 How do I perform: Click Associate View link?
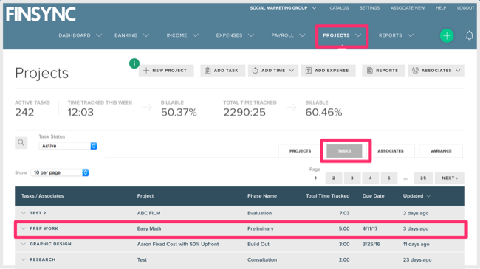click(408, 8)
